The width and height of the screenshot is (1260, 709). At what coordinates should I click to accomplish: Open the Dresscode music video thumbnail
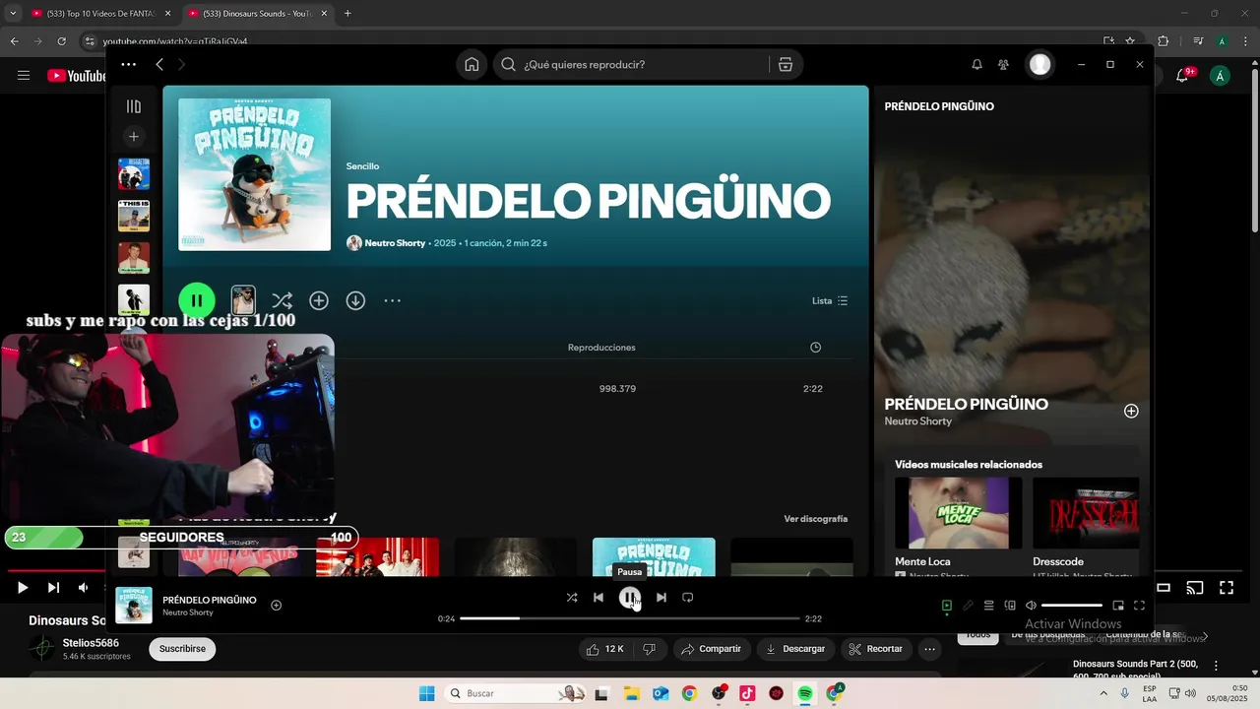point(1086,513)
